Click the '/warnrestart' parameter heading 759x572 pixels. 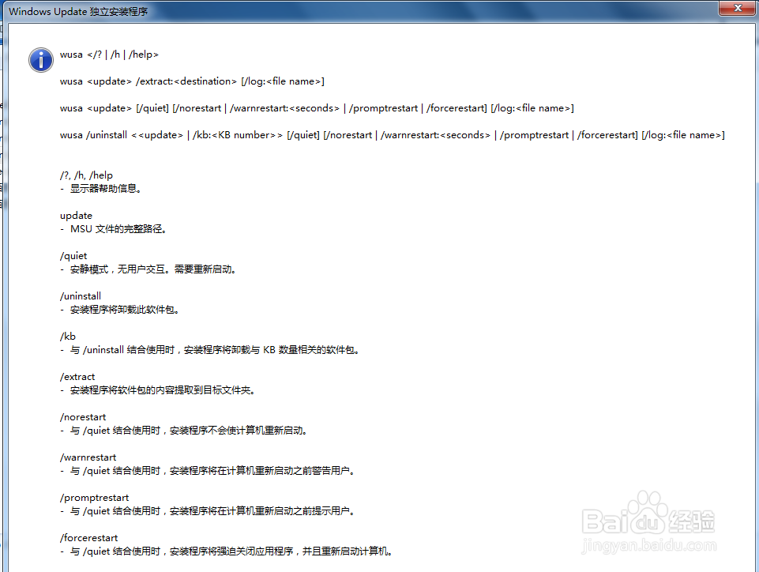click(88, 457)
